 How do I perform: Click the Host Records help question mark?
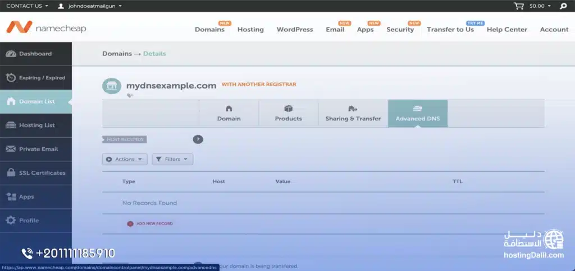(x=198, y=139)
